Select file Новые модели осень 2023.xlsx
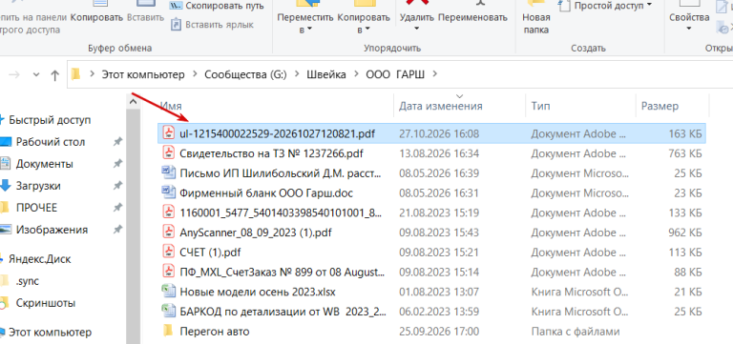 pyautogui.click(x=257, y=292)
